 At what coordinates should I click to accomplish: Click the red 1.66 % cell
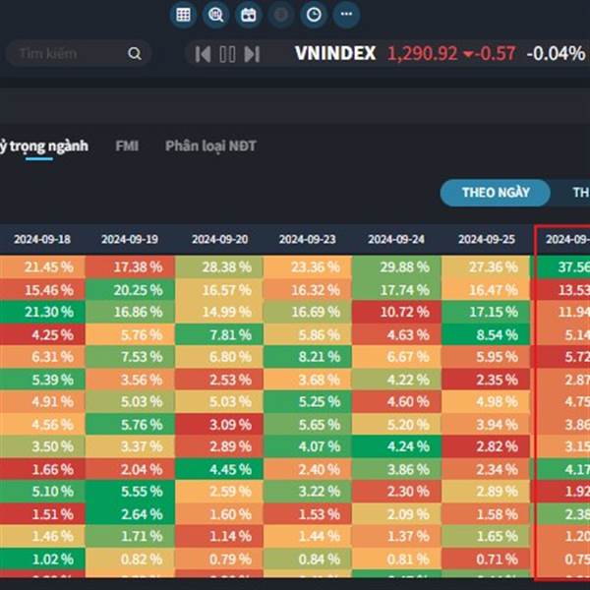click(42, 469)
